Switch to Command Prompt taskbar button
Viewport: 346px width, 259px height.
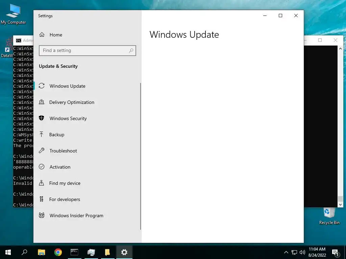(74, 252)
